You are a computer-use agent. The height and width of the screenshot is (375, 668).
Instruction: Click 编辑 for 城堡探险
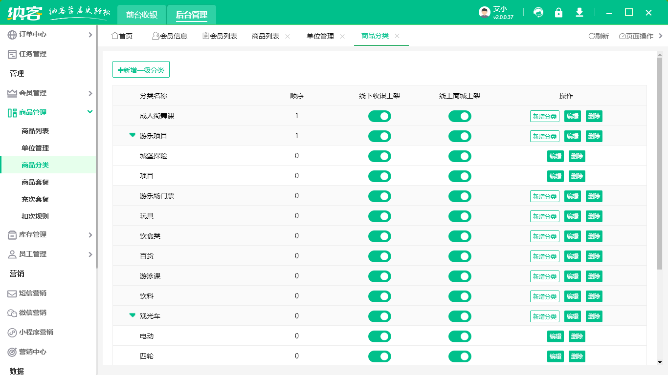[x=555, y=156]
